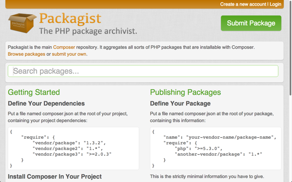This screenshot has height=182, width=292.
Task: Click the Install Composer In Your Project heading
Action: point(55,177)
